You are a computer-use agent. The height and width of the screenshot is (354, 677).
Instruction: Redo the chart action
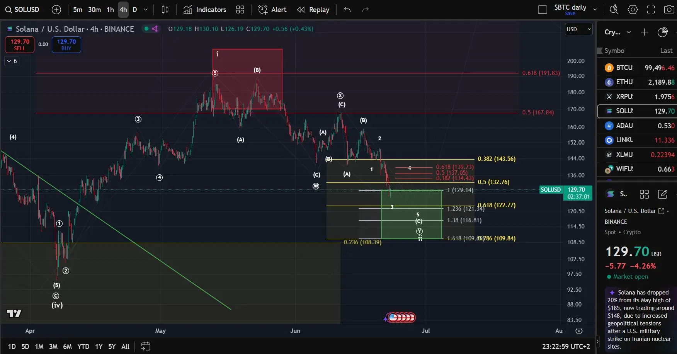(x=366, y=10)
